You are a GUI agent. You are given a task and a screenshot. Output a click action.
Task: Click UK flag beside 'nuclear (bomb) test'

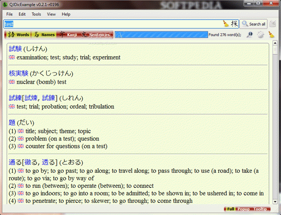12,82
